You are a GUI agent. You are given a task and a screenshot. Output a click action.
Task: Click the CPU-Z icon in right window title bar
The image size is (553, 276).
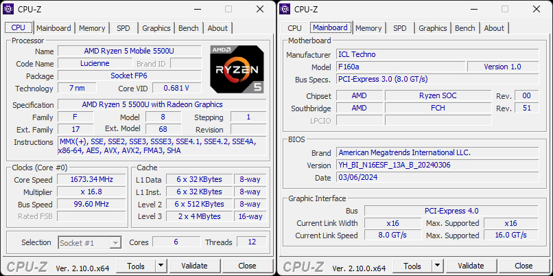click(286, 9)
